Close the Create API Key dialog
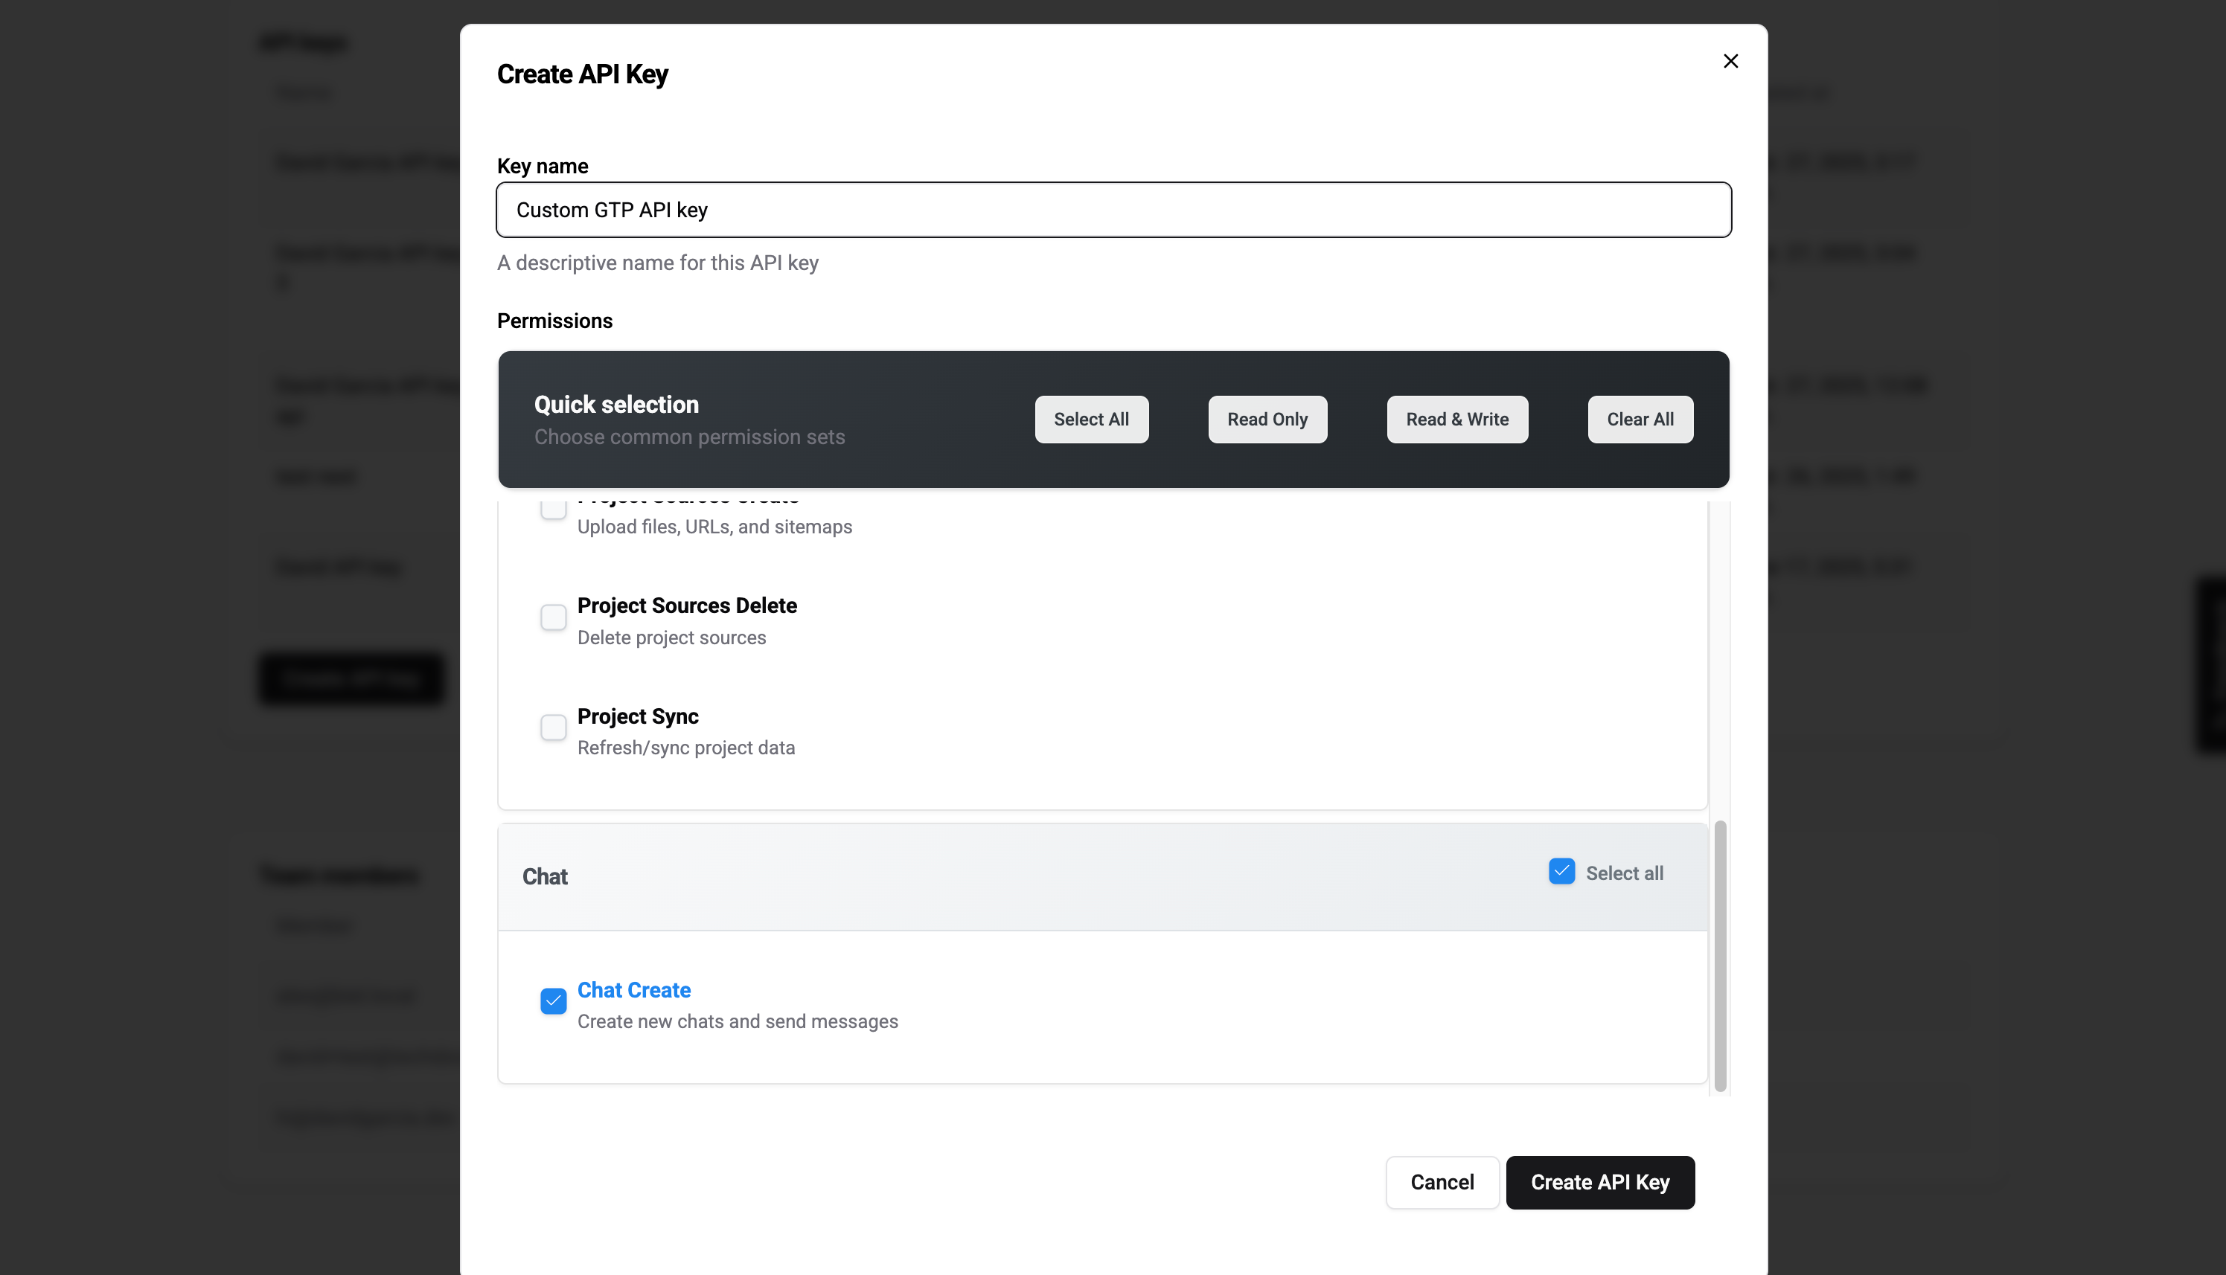Viewport: 2226px width, 1275px height. (1730, 60)
